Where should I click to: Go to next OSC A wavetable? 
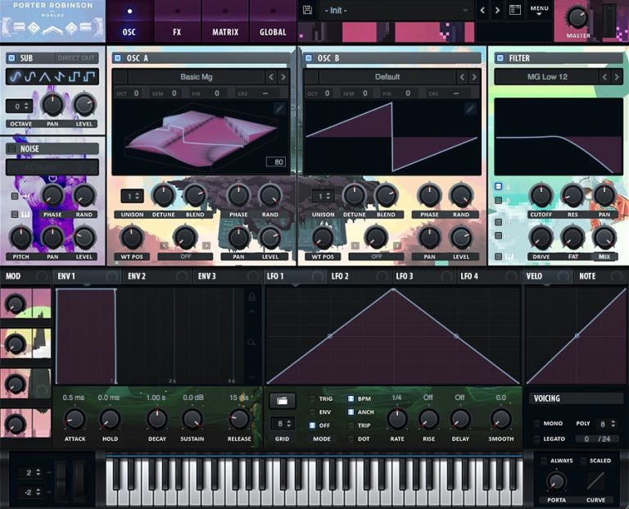(x=283, y=77)
